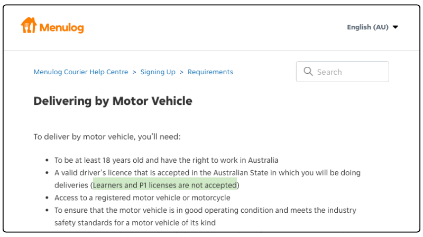Click the safety standards line of text

135,223
